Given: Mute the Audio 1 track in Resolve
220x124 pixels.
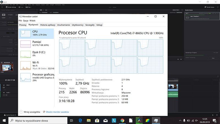Looking at the screenshot, I should click(6, 95).
